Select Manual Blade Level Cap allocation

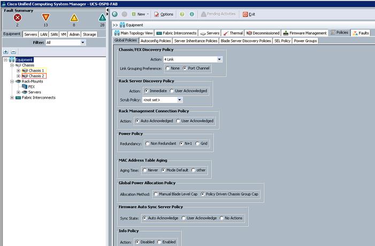pos(156,194)
